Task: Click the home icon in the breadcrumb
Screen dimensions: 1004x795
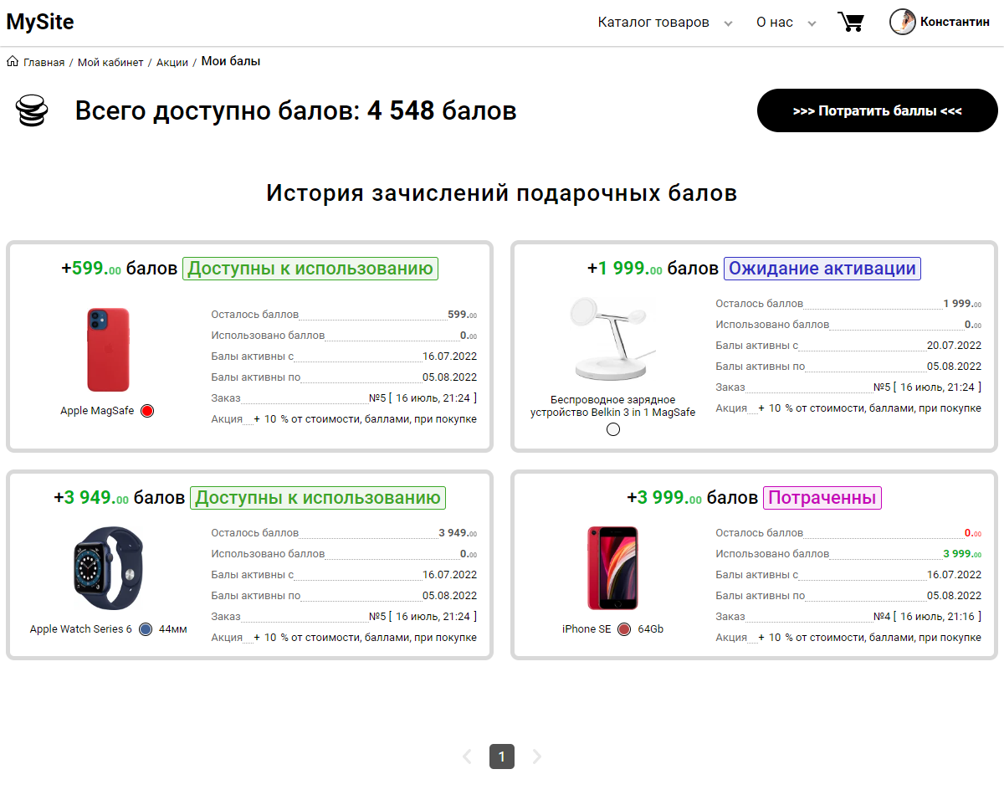Action: coord(12,61)
